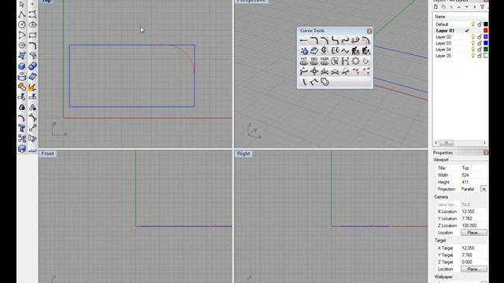
Task: Click the hand icon in Curve Tools bottom row
Action: [324, 82]
